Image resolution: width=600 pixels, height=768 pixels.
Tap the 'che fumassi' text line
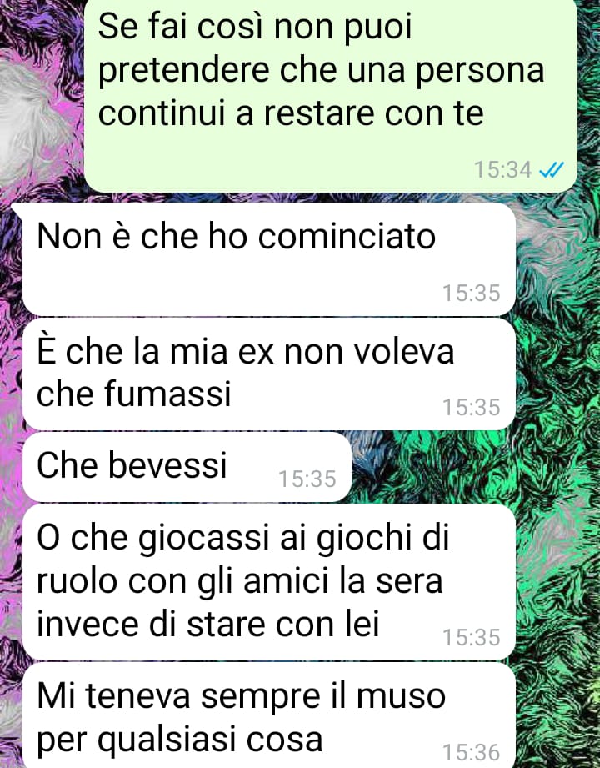tap(133, 394)
